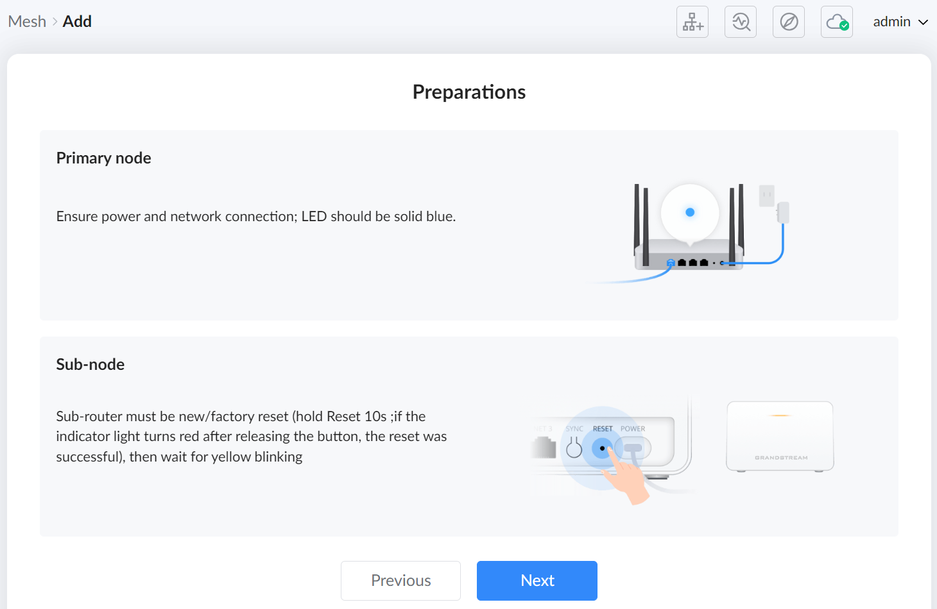Viewport: 937px width, 609px height.
Task: Go back to Mesh via the breadcrumb
Action: click(27, 22)
